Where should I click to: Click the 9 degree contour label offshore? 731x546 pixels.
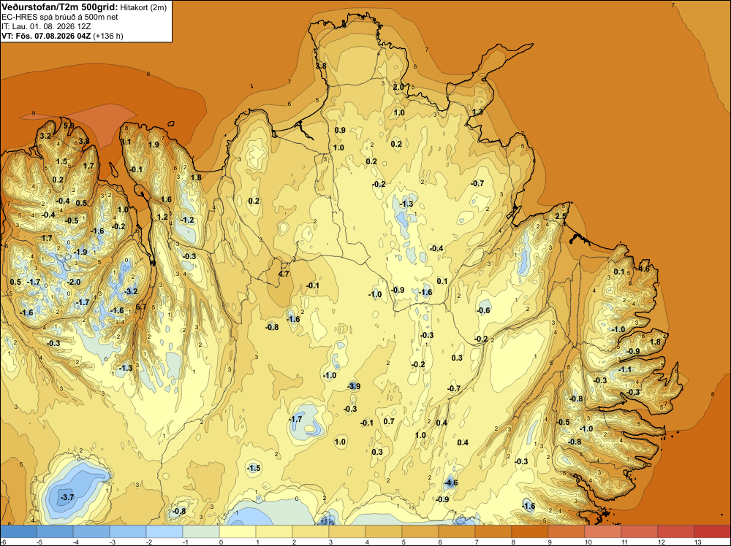pyautogui.click(x=34, y=113)
